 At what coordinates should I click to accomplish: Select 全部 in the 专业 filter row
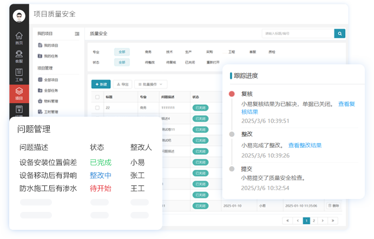click(122, 52)
